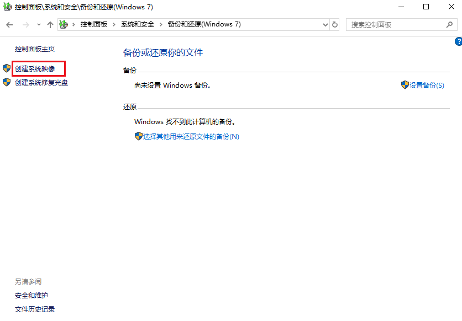Open 控制面板主页 in the sidebar
The image size is (462, 321).
[35, 49]
